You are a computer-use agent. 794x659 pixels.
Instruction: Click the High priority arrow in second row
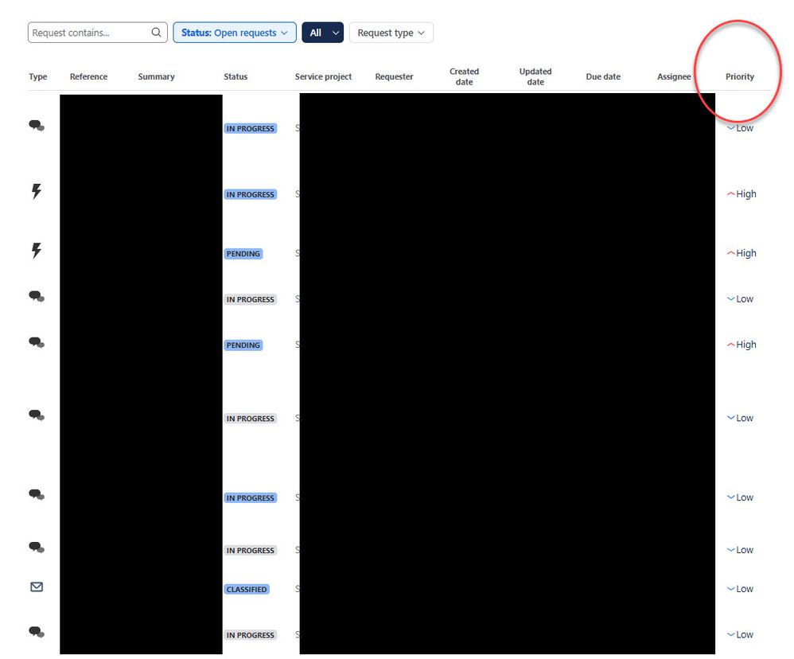pos(730,194)
